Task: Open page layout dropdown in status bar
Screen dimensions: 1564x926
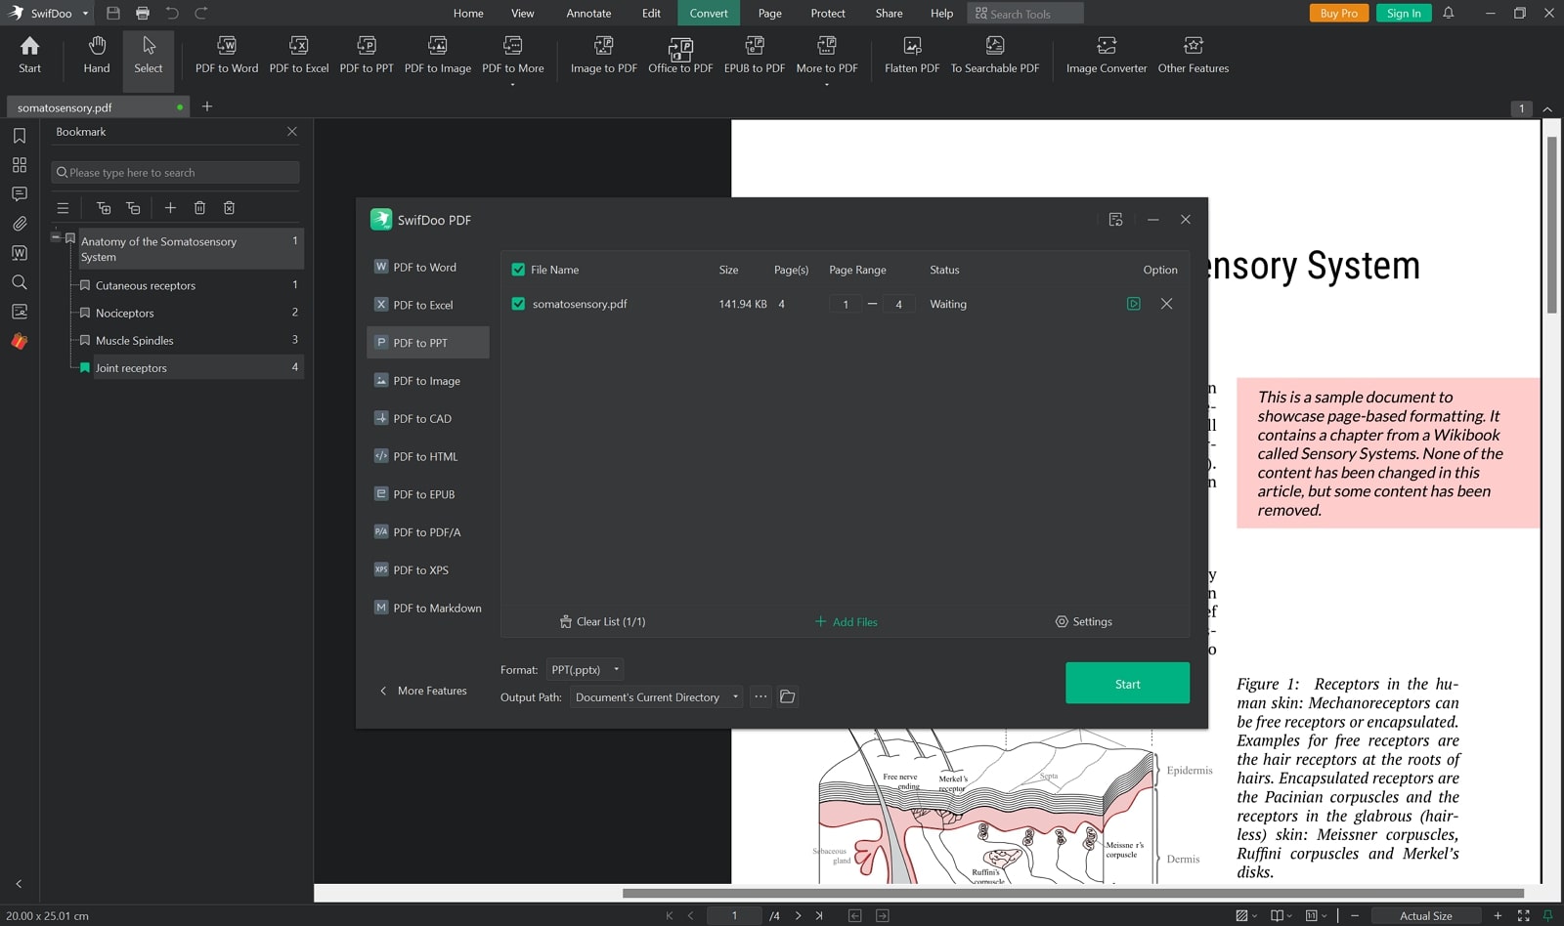Action: coord(1281,915)
